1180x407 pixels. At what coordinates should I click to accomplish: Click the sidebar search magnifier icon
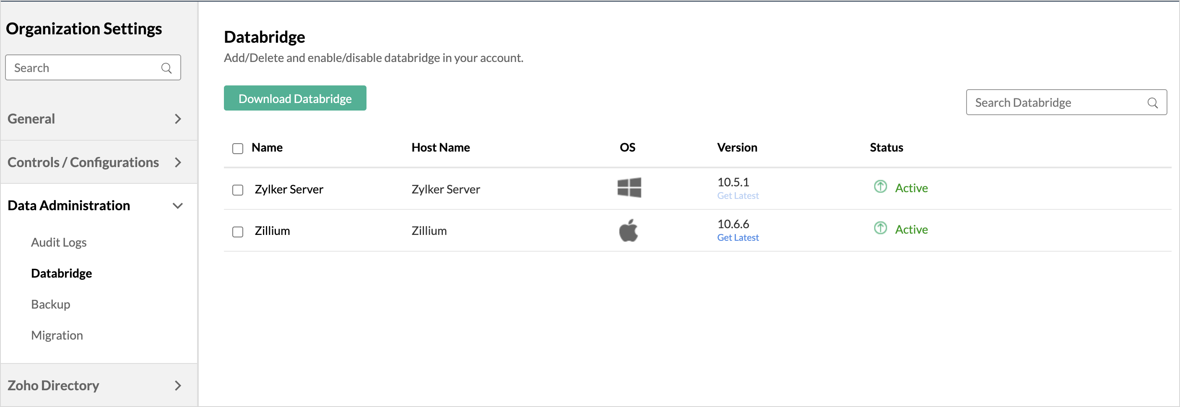[x=166, y=68]
